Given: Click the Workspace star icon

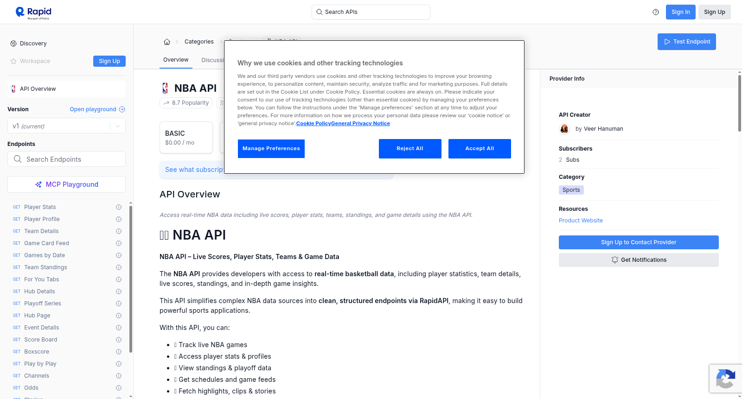Looking at the screenshot, I should [13, 61].
